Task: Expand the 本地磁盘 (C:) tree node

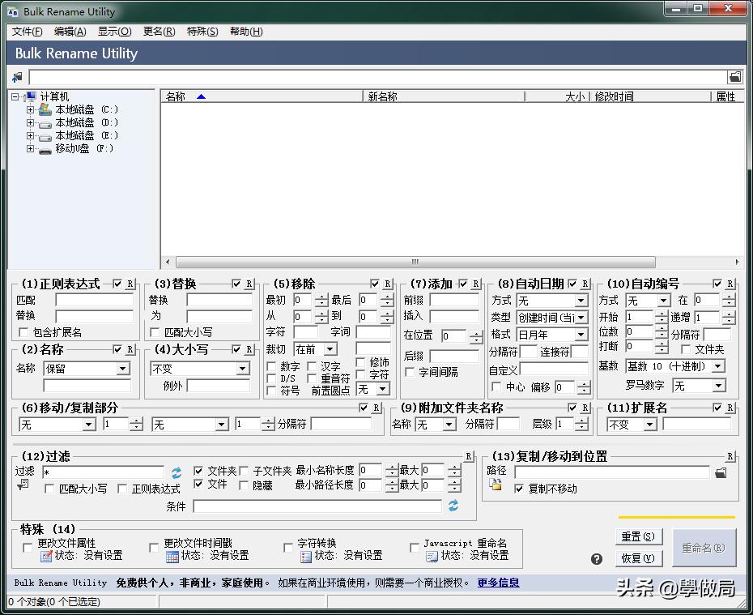Action: click(31, 109)
